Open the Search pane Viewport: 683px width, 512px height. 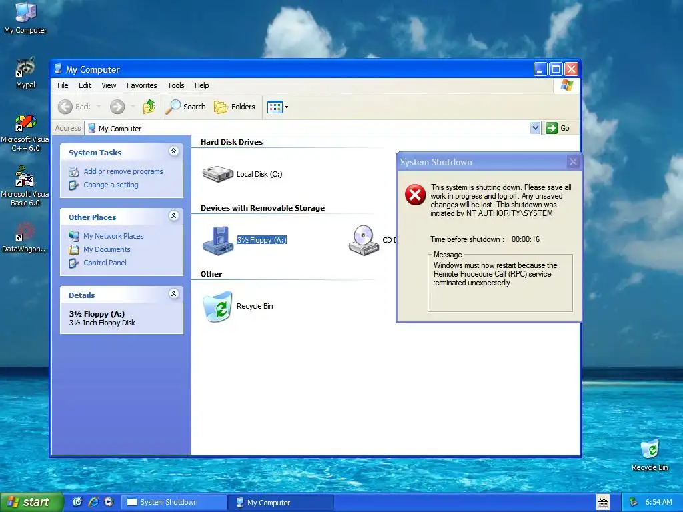186,107
